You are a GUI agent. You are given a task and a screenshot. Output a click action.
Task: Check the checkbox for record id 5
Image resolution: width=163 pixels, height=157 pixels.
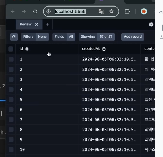pos(11,100)
